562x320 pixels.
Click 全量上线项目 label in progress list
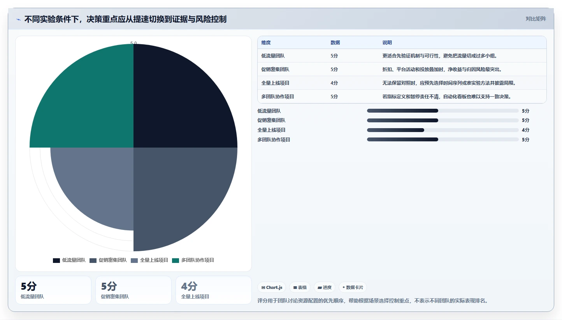tap(271, 130)
